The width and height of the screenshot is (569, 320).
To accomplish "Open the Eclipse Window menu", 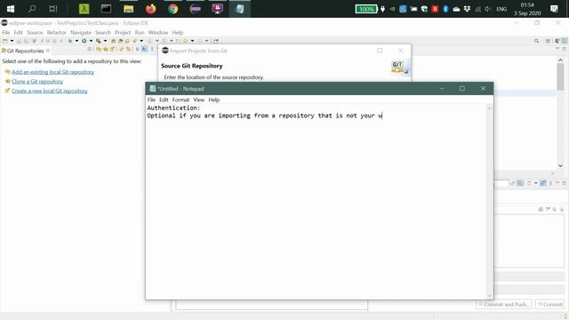I will 158,33.
